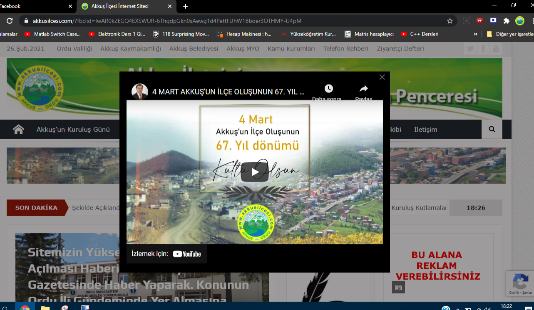Play the YouTube video in the popup
The height and width of the screenshot is (310, 534).
[254, 172]
